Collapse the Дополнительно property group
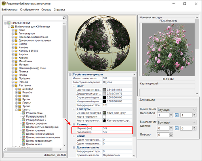 74,148
